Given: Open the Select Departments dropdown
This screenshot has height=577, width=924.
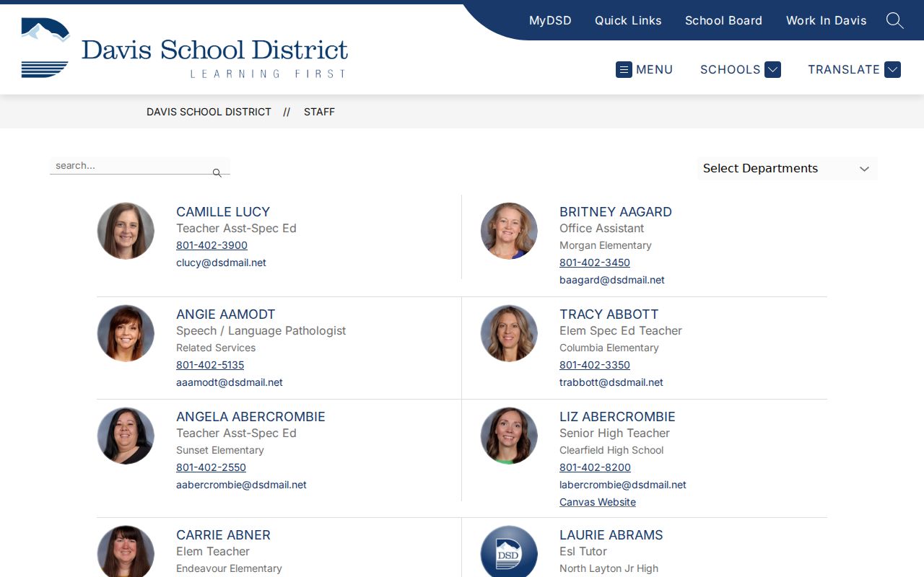Looking at the screenshot, I should click(x=787, y=168).
